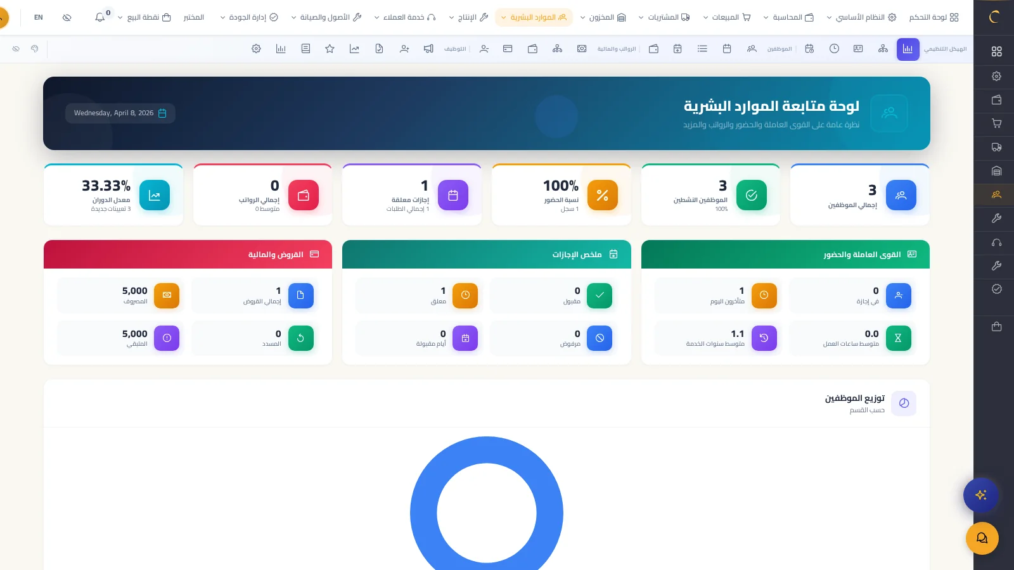Viewport: 1014px width, 570px height.
Task: Open the orange chat support button
Action: [x=982, y=538]
